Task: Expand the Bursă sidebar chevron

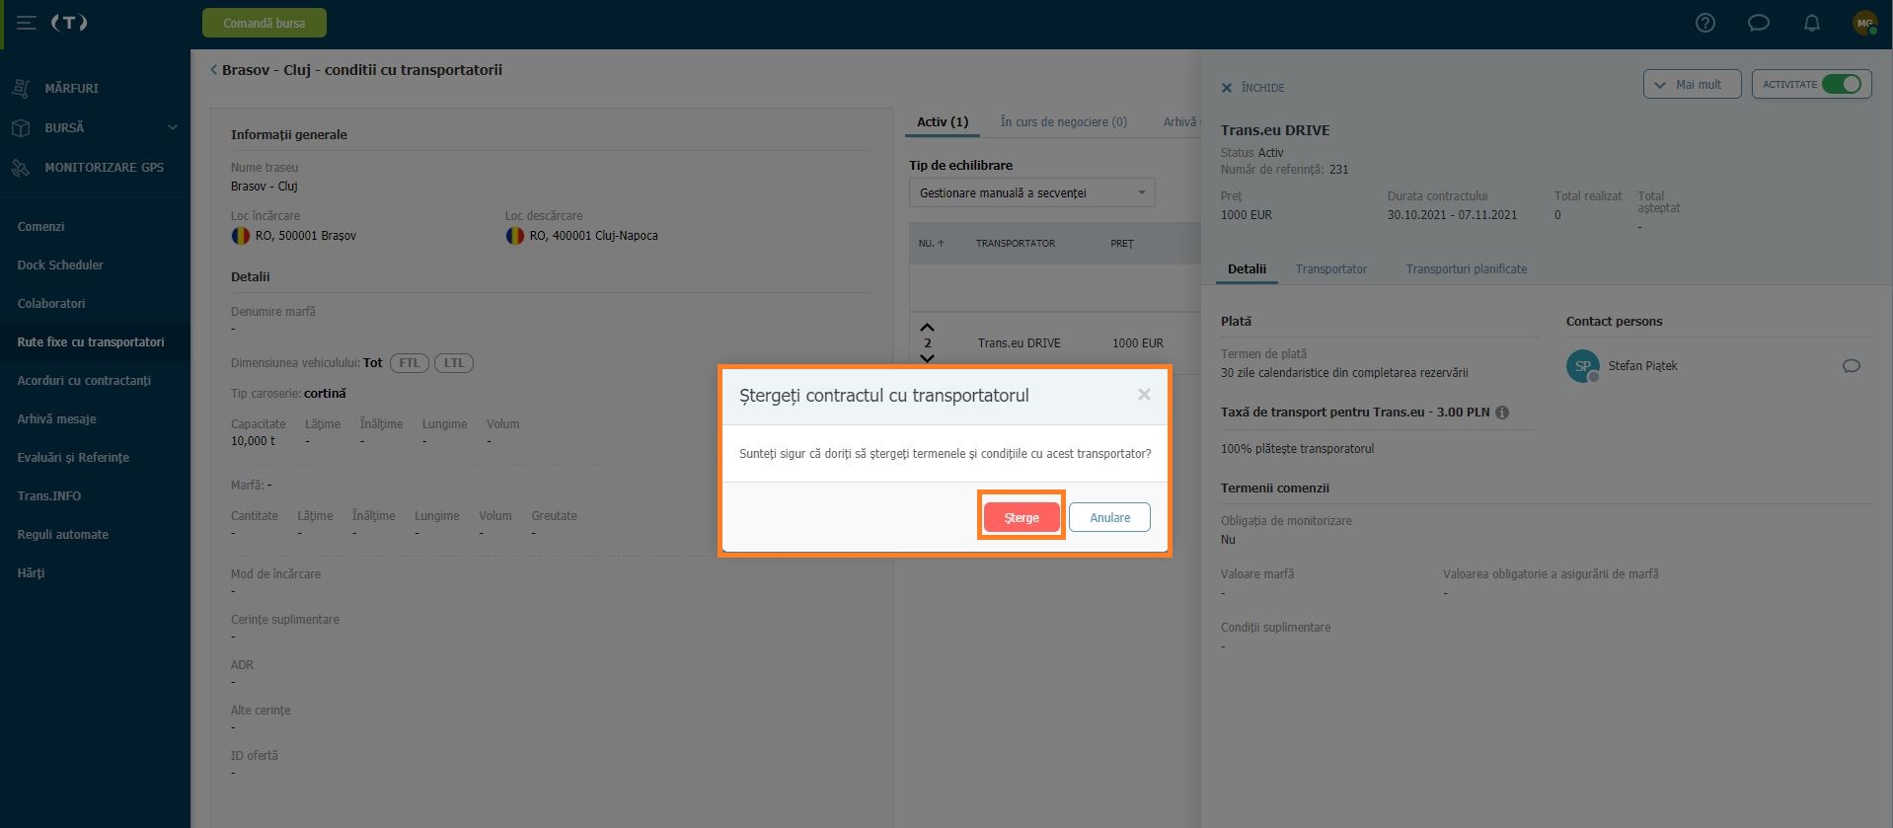Action: pos(173,127)
